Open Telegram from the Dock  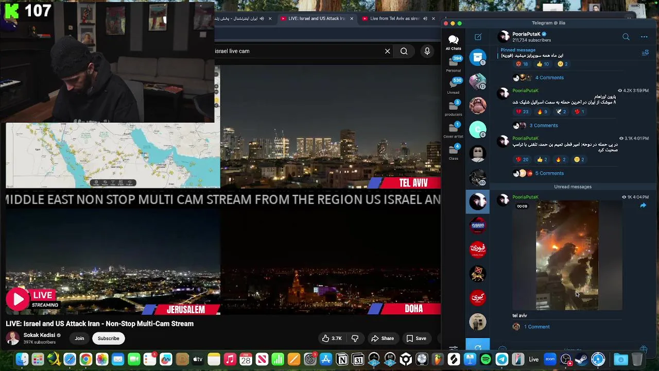coord(502,359)
